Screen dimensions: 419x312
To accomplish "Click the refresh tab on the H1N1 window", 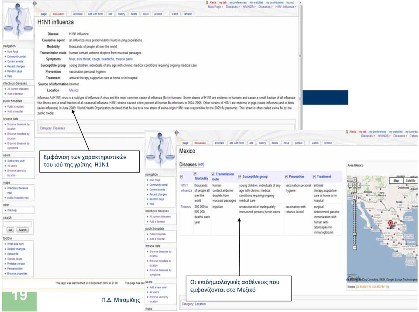I will [188, 14].
